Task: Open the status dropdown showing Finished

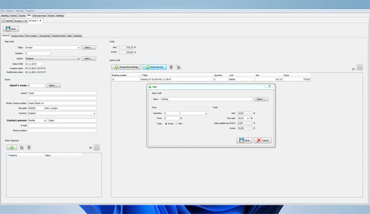Action: (x=78, y=58)
